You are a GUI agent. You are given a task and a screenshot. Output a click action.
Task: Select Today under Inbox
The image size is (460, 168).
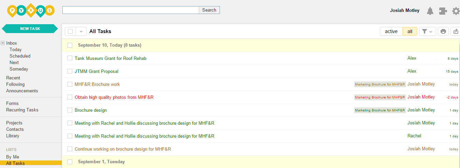pos(16,49)
